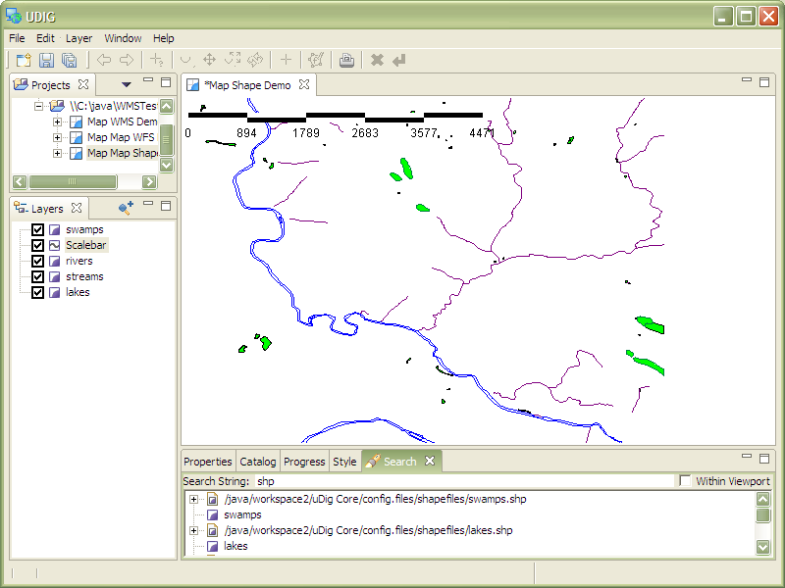
Task: Switch to the Catalog tab
Action: pos(257,462)
